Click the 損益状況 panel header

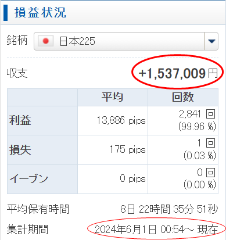pyautogui.click(x=40, y=13)
